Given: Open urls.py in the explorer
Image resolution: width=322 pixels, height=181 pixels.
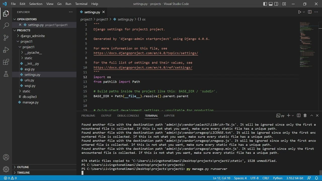Looking at the screenshot, I should pos(44,80).
